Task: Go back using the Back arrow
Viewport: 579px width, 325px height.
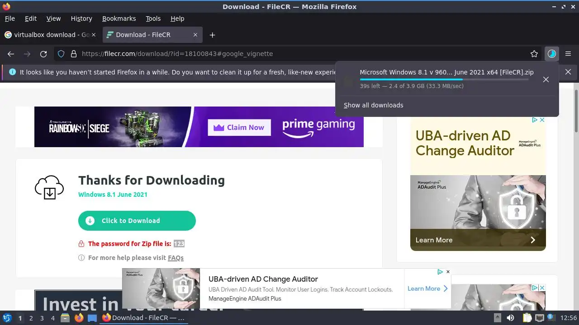Action: coord(11,54)
